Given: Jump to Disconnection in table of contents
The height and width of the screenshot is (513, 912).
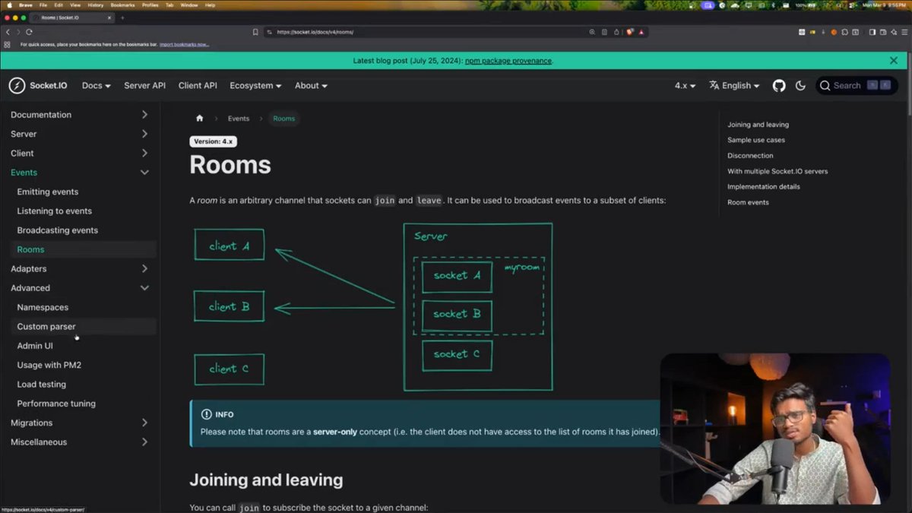Looking at the screenshot, I should (750, 156).
